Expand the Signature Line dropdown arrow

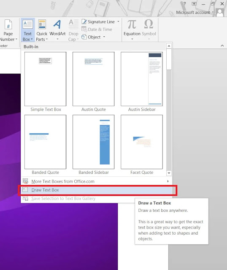[x=118, y=22]
